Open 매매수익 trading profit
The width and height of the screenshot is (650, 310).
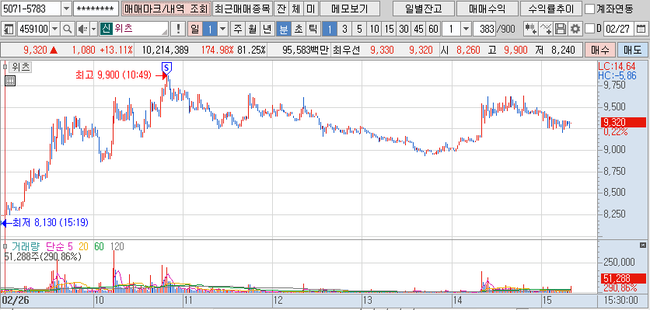[x=487, y=9]
